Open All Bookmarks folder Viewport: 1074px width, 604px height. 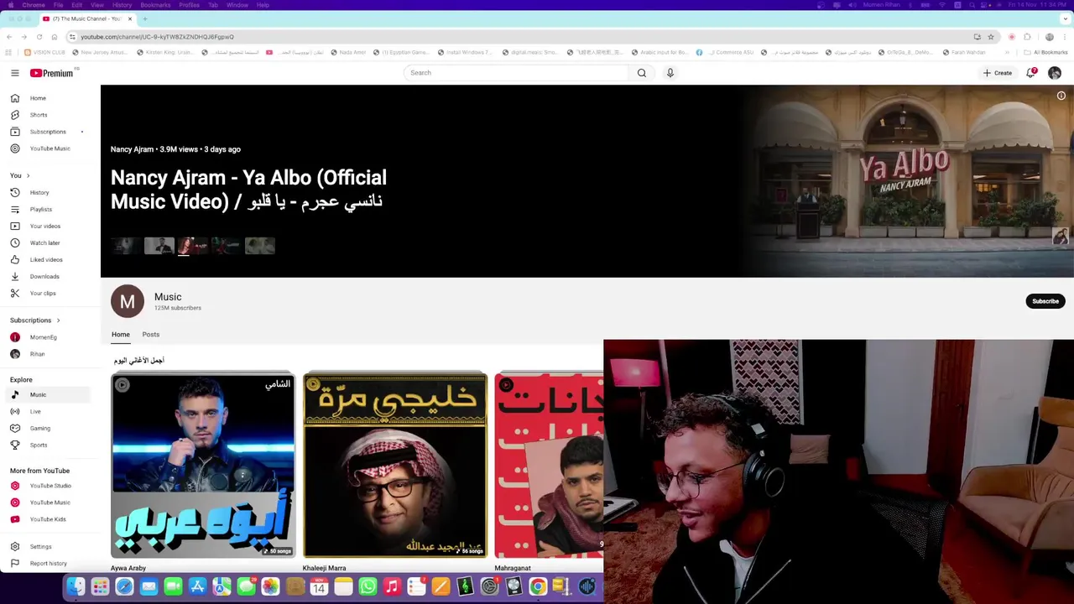click(1045, 52)
